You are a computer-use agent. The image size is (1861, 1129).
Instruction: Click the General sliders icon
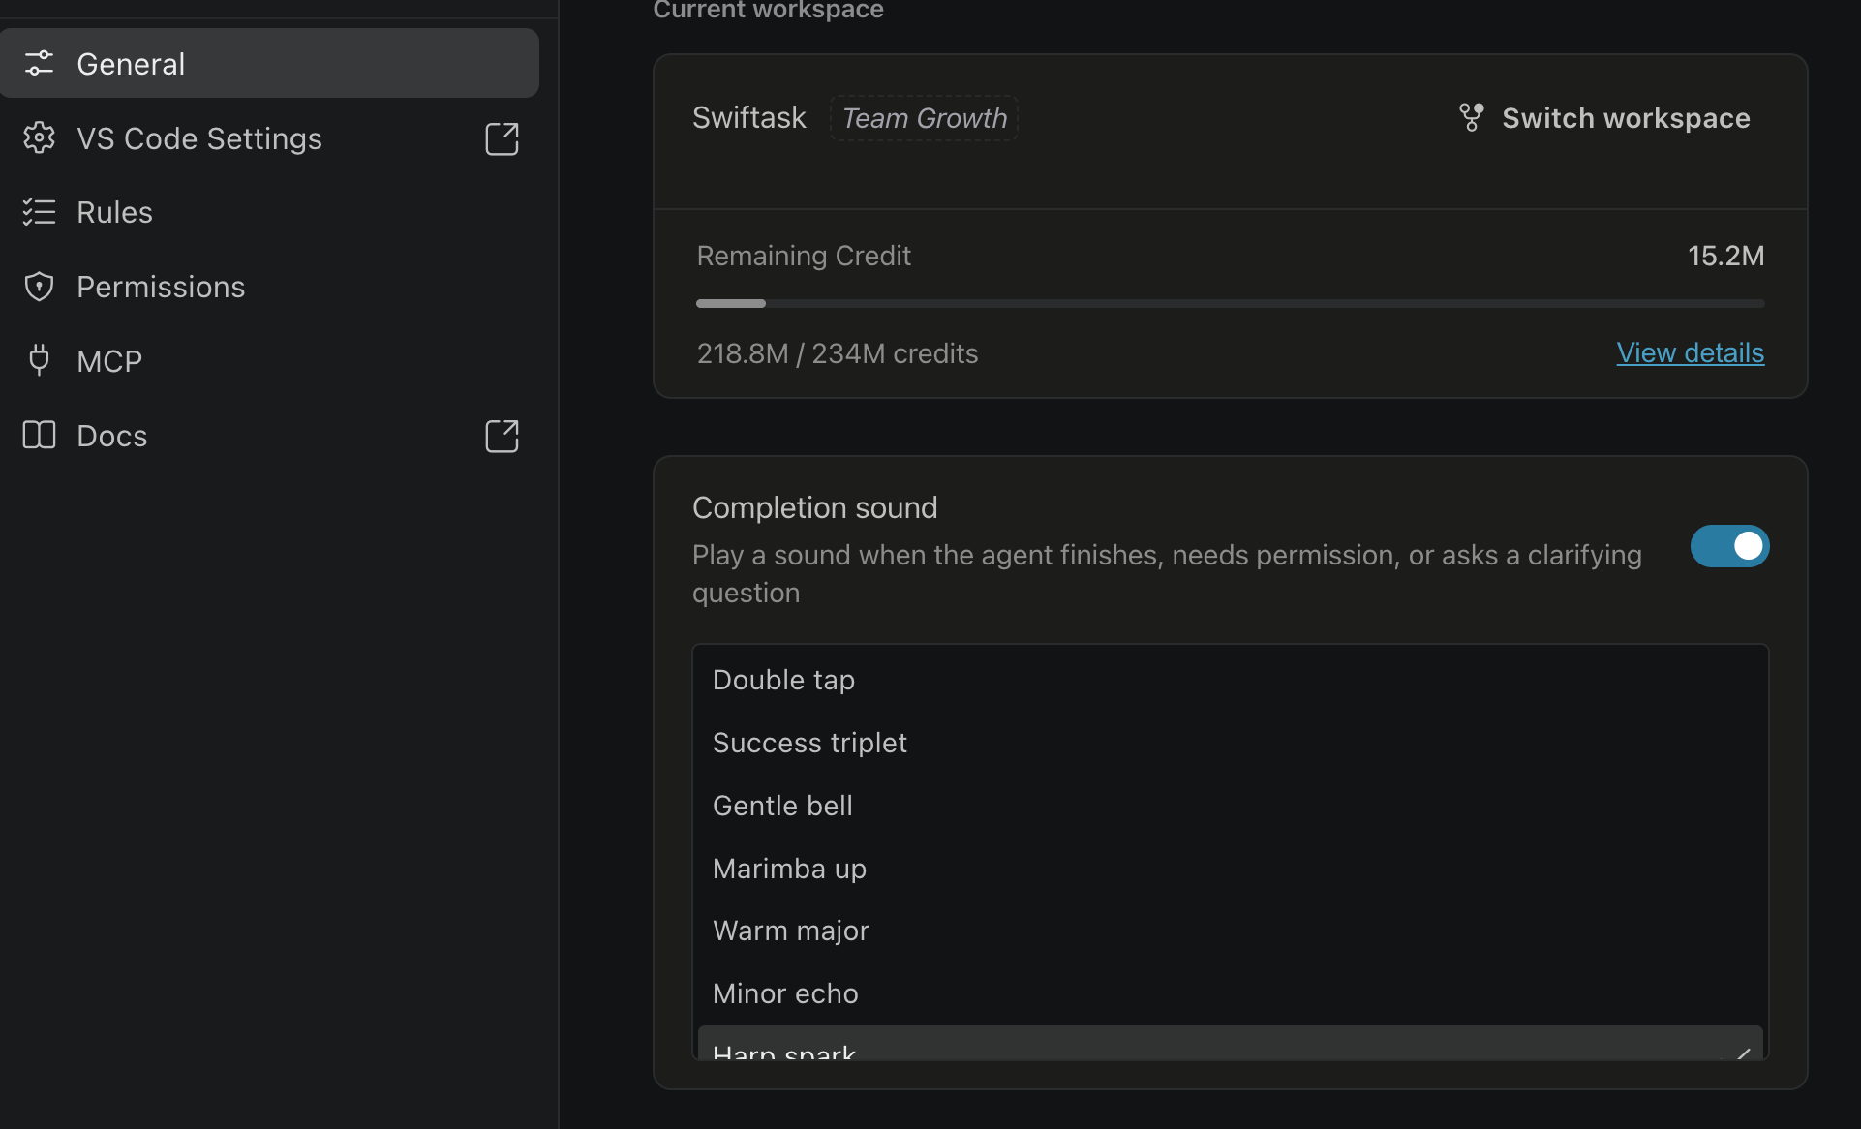pos(39,64)
